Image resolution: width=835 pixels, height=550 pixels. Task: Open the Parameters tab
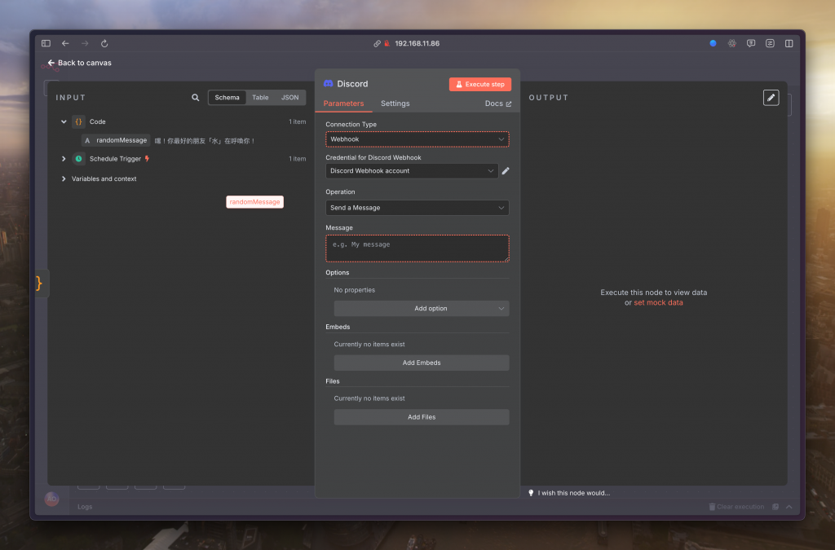(343, 103)
